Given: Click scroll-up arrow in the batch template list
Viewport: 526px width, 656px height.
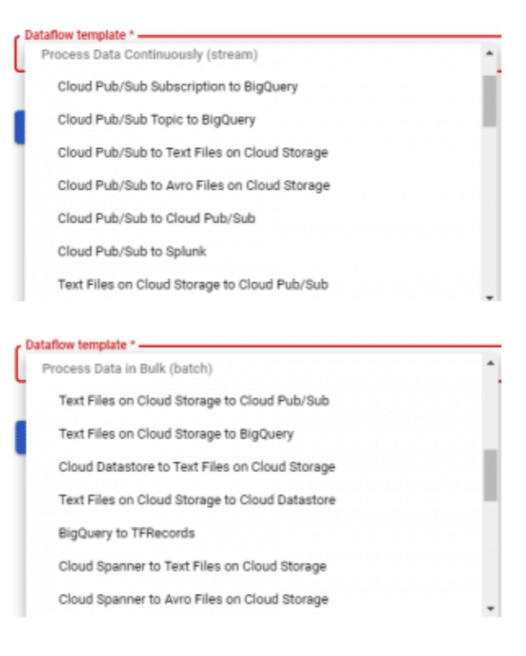Looking at the screenshot, I should point(490,362).
